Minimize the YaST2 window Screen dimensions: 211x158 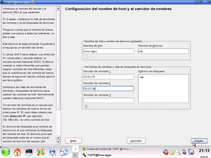[x=197, y=2]
